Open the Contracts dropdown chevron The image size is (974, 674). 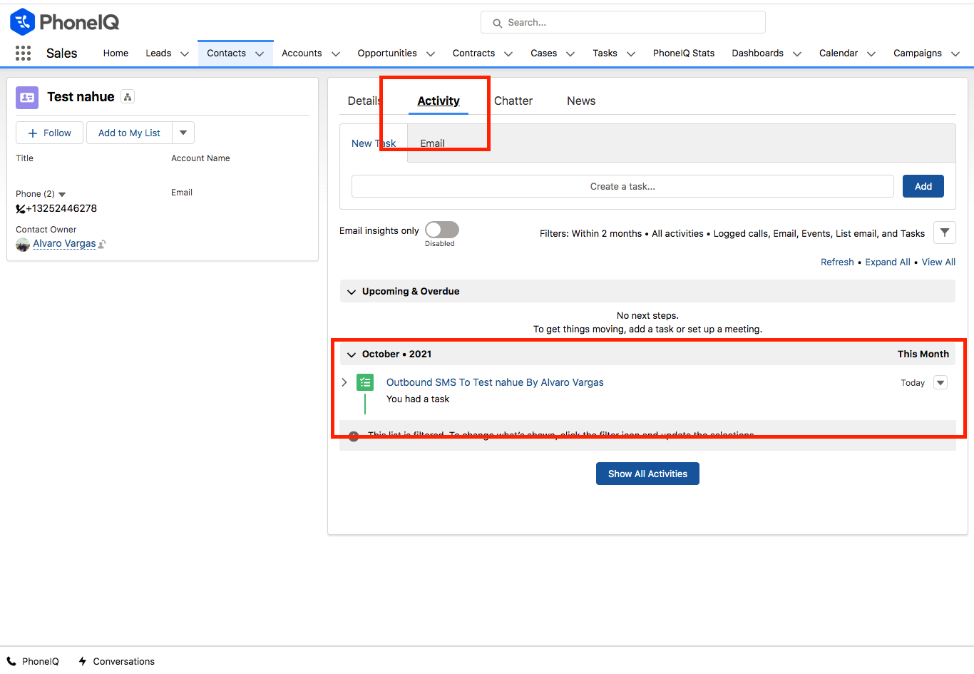point(508,53)
